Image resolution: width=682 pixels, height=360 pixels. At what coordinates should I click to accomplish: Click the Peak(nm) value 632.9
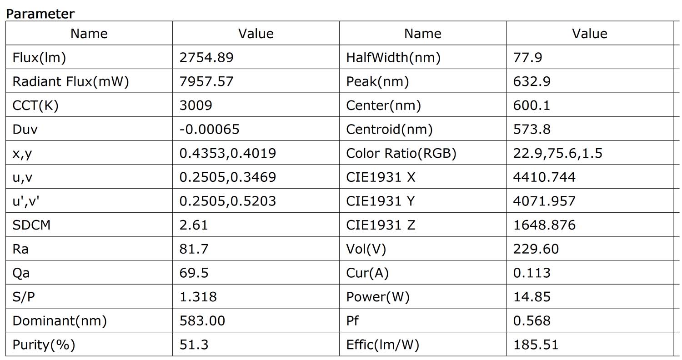532,81
